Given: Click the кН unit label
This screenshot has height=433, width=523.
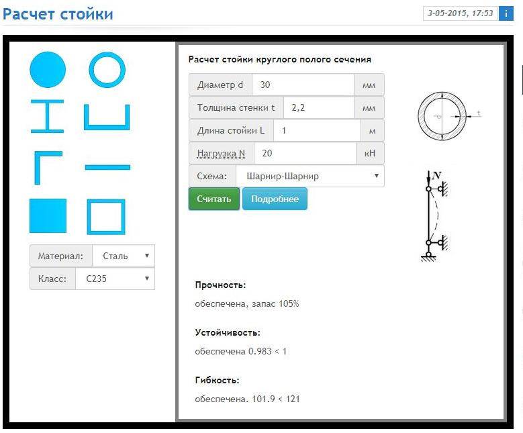Looking at the screenshot, I should point(370,153).
